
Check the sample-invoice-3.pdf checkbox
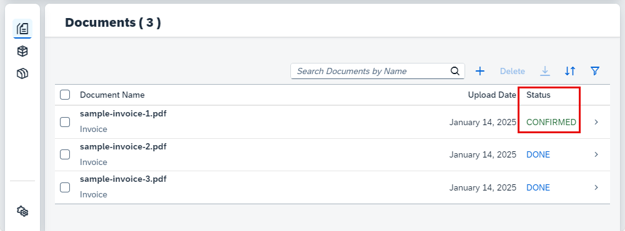65,187
